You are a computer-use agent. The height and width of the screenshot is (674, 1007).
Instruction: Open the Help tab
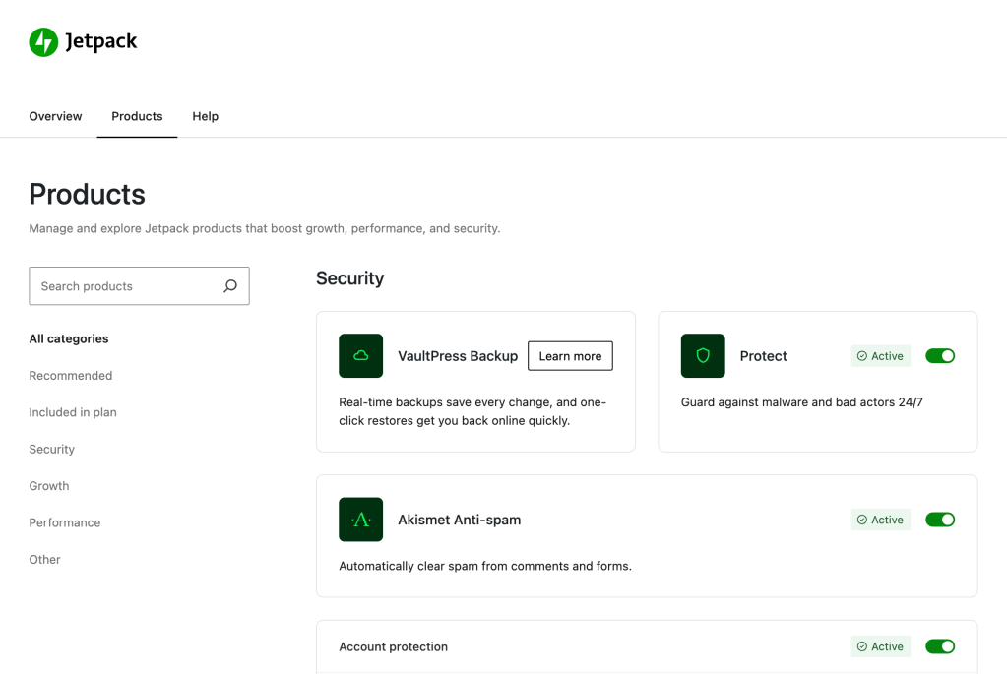205,116
